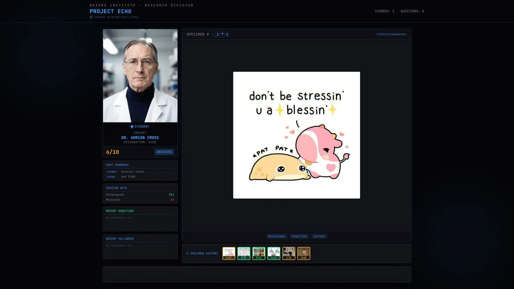Click the don't be stressin meme image

[x=296, y=135]
